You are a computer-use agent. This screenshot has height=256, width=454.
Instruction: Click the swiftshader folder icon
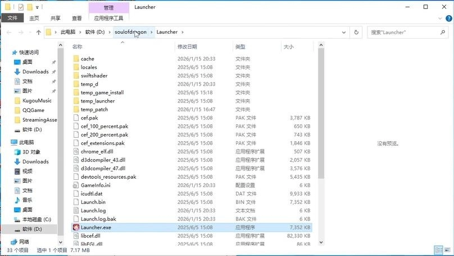pyautogui.click(x=76, y=76)
